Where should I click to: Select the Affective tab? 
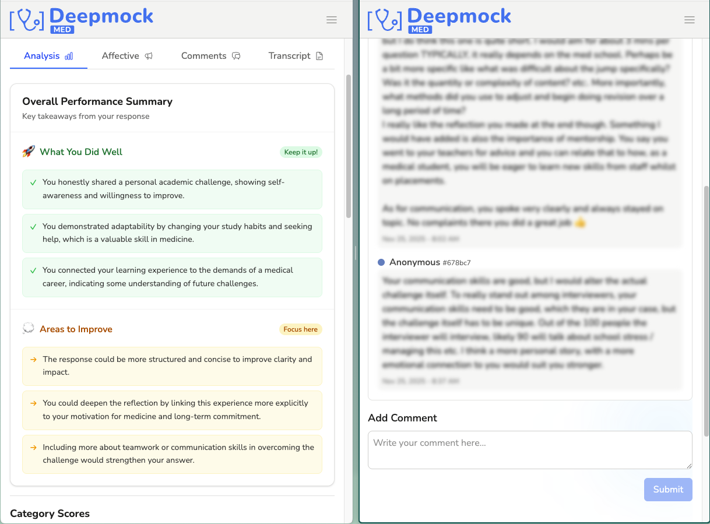click(127, 55)
